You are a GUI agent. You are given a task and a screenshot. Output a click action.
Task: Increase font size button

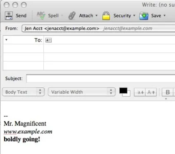coord(151,92)
